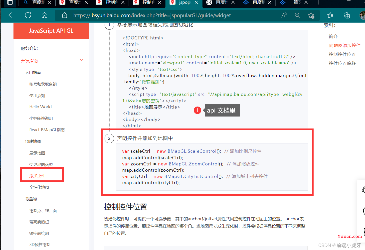Open the favorites list icon
Screen dimensions: 365x250
pos(330,15)
